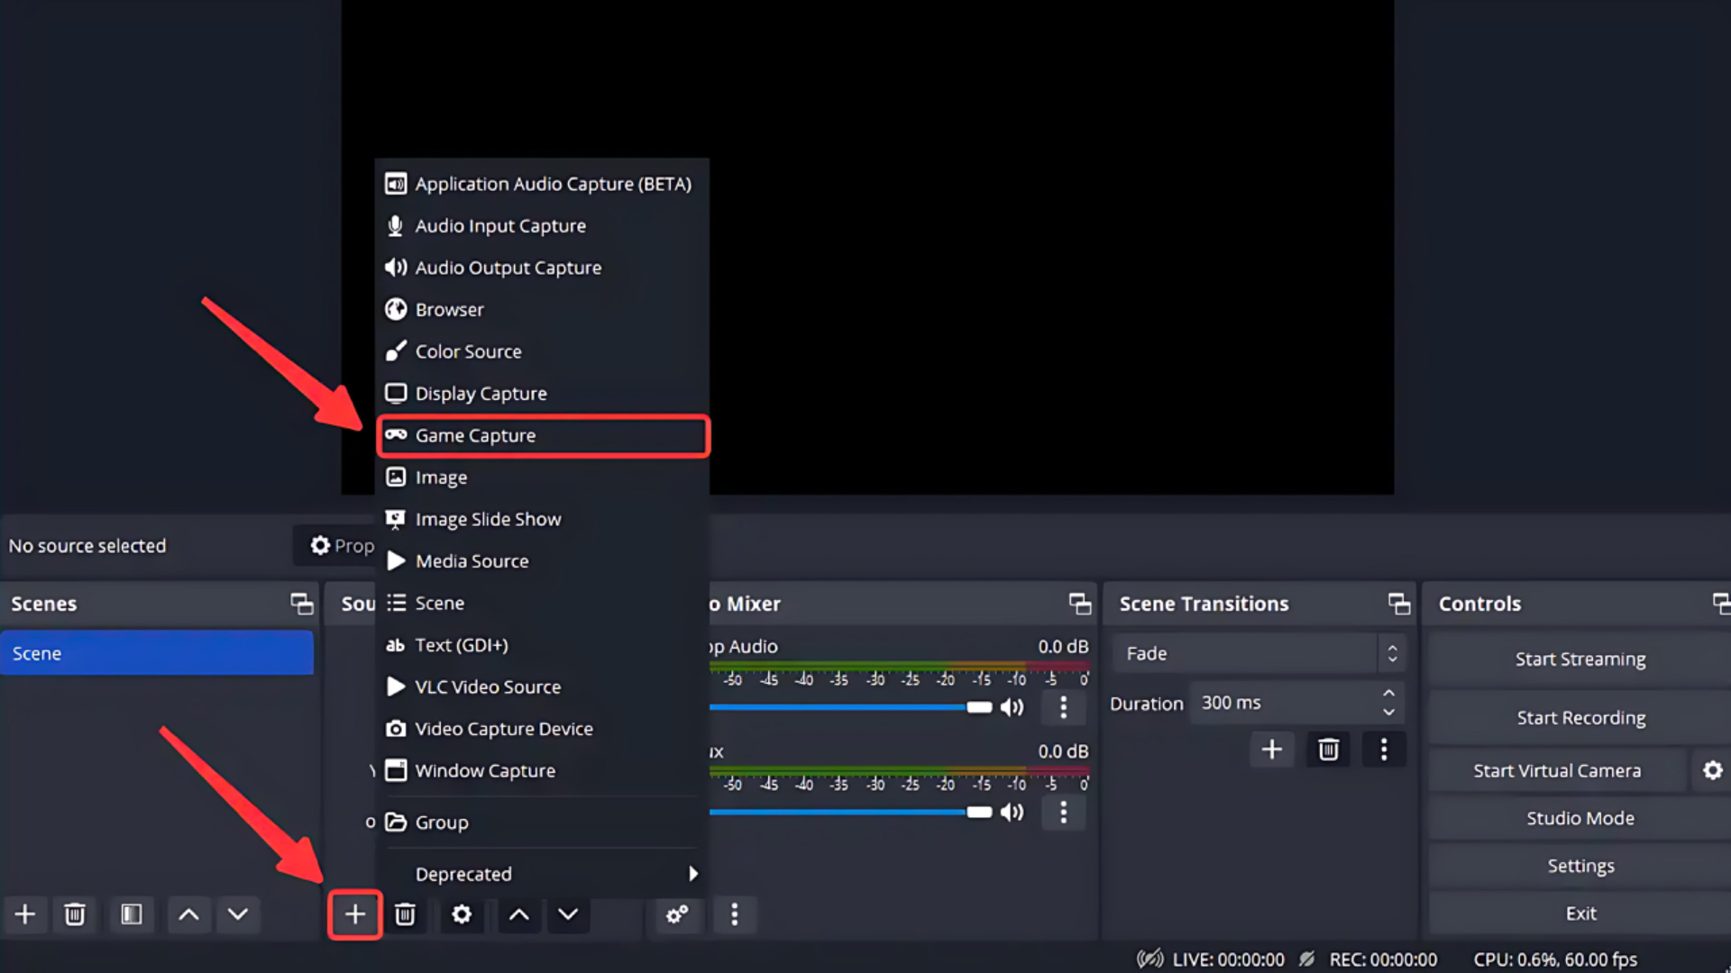Move source down using the down arrow icon
The height and width of the screenshot is (973, 1731).
[568, 914]
